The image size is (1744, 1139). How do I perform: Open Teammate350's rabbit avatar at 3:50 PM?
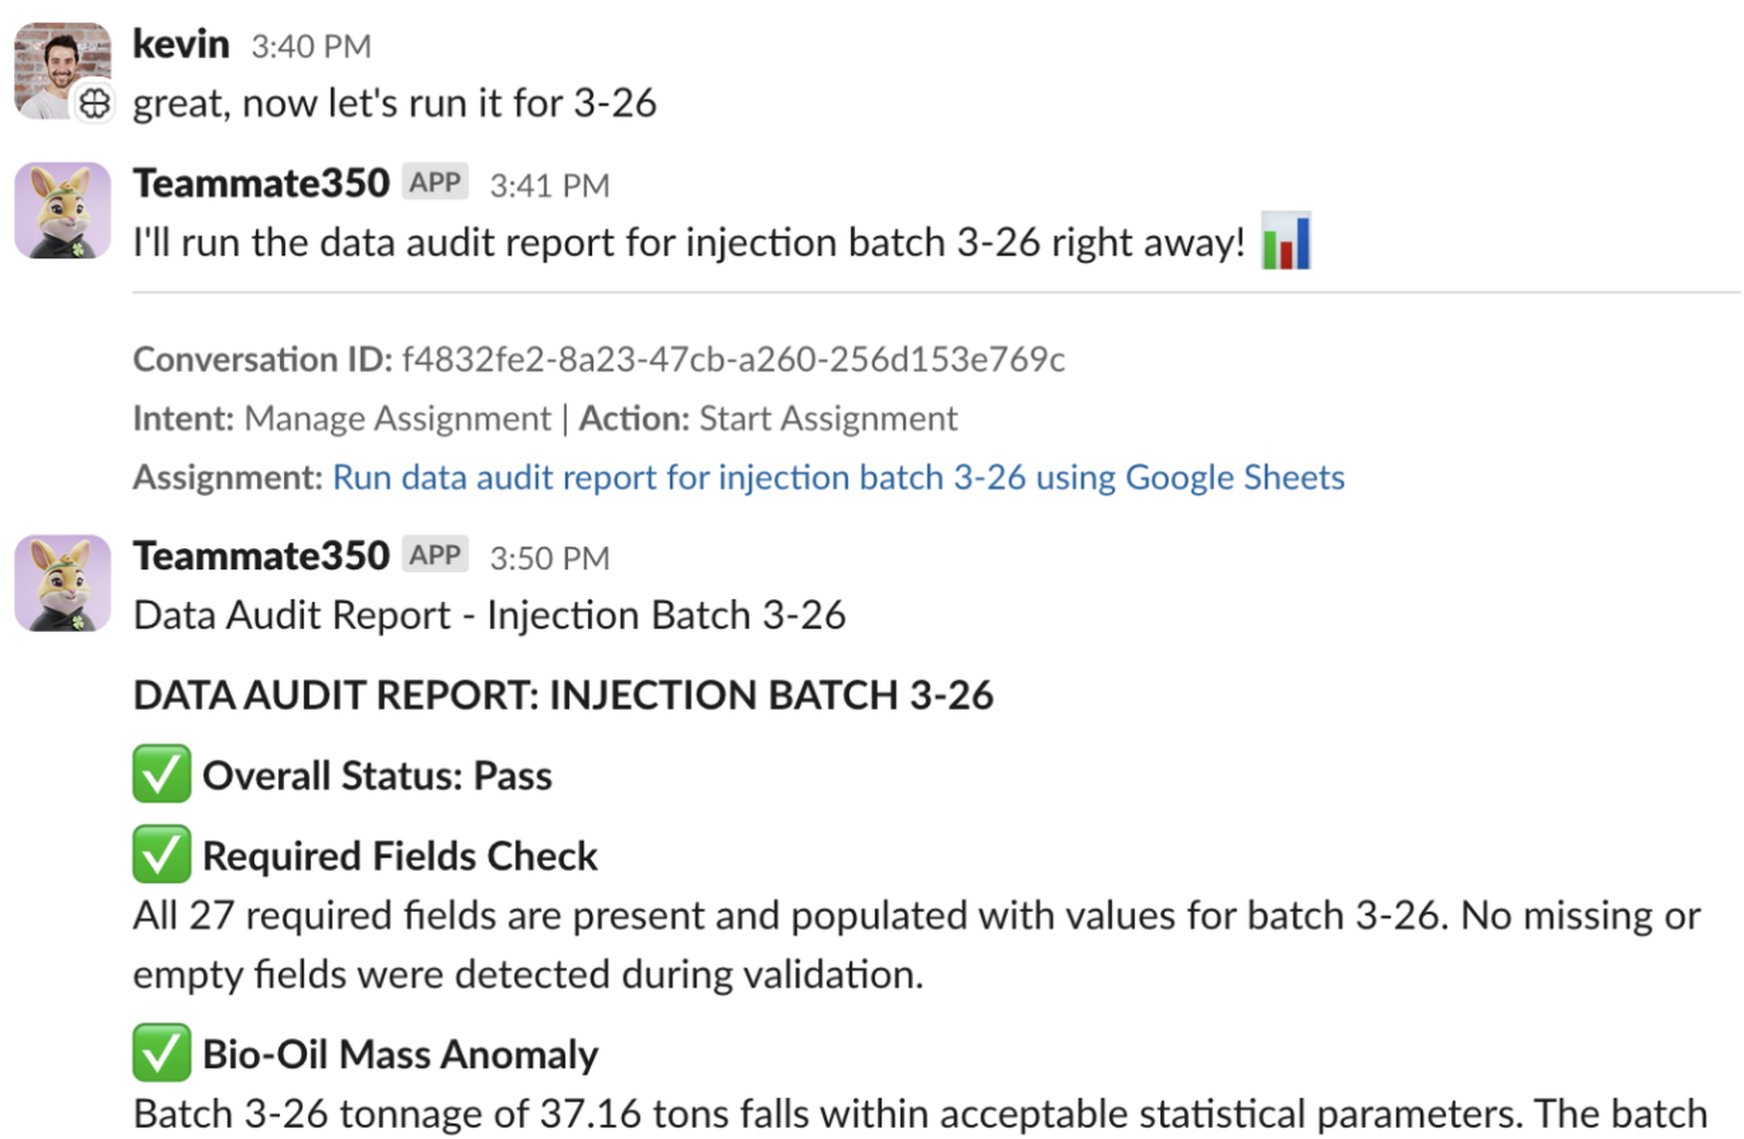(62, 583)
